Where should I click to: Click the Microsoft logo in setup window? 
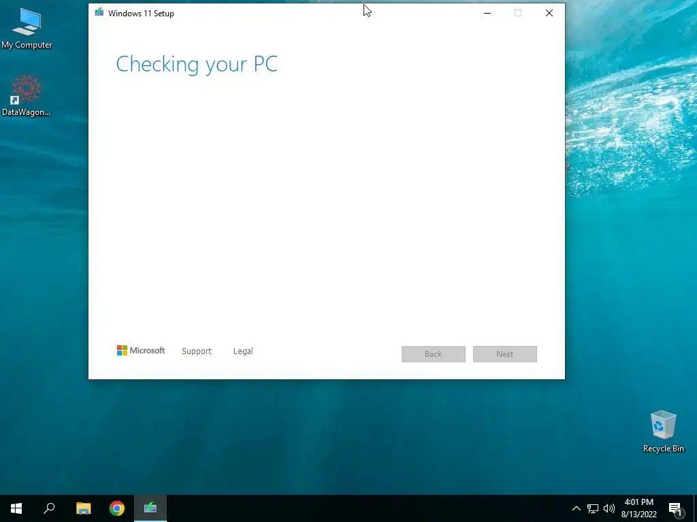[x=140, y=351]
